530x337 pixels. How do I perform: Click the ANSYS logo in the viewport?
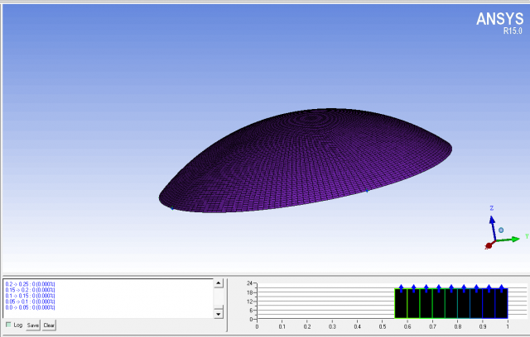click(x=499, y=20)
